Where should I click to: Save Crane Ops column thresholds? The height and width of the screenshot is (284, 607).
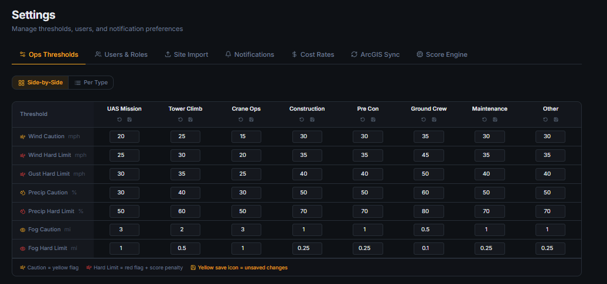(x=251, y=119)
